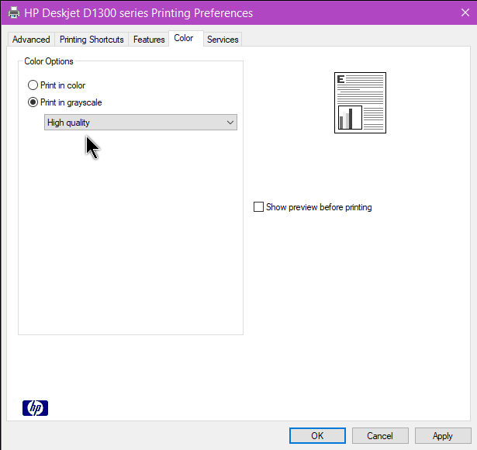Click the Apply button
This screenshot has height=450, width=477.
(443, 436)
